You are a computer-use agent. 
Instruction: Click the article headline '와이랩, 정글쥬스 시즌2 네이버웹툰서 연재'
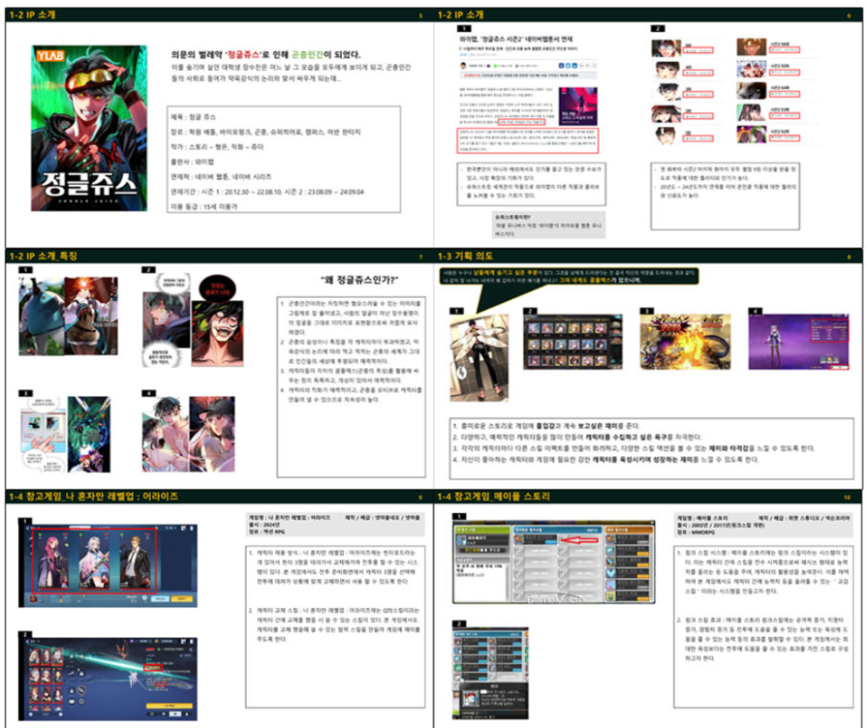point(516,39)
